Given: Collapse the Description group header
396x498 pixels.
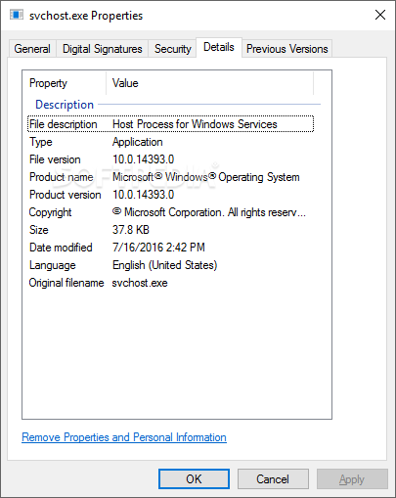Looking at the screenshot, I should [x=65, y=105].
